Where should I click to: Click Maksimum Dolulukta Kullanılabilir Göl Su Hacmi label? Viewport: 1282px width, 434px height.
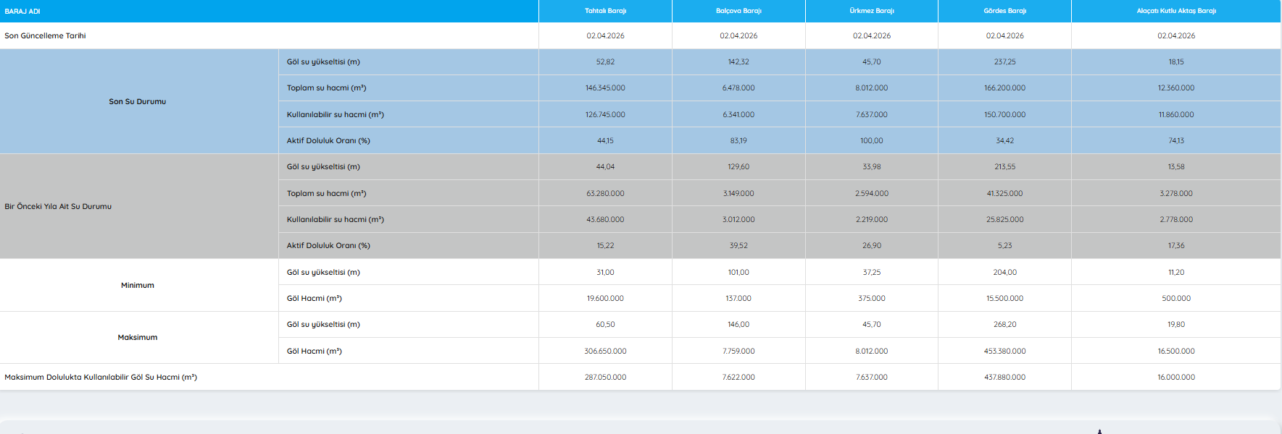point(101,377)
